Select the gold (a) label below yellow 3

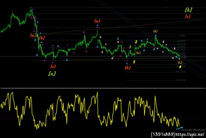click(138, 53)
